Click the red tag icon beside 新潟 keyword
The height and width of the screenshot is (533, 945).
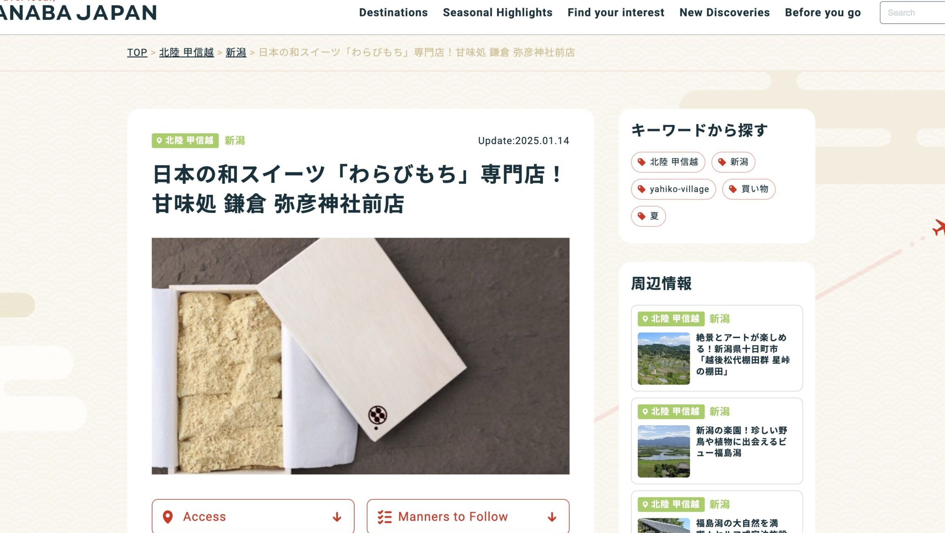coord(722,162)
